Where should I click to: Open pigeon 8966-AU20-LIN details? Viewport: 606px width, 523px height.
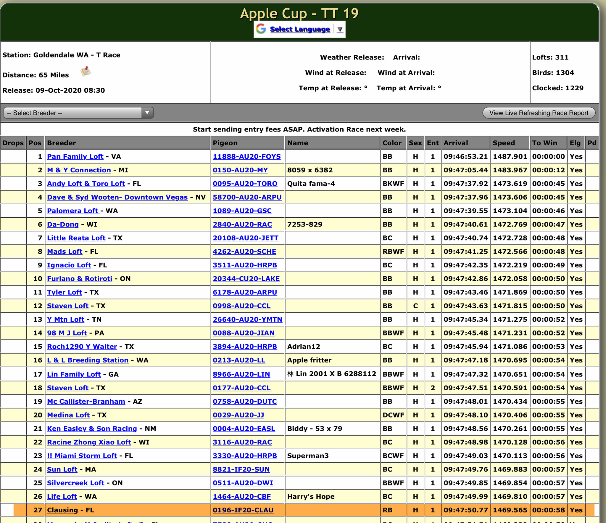pos(241,375)
